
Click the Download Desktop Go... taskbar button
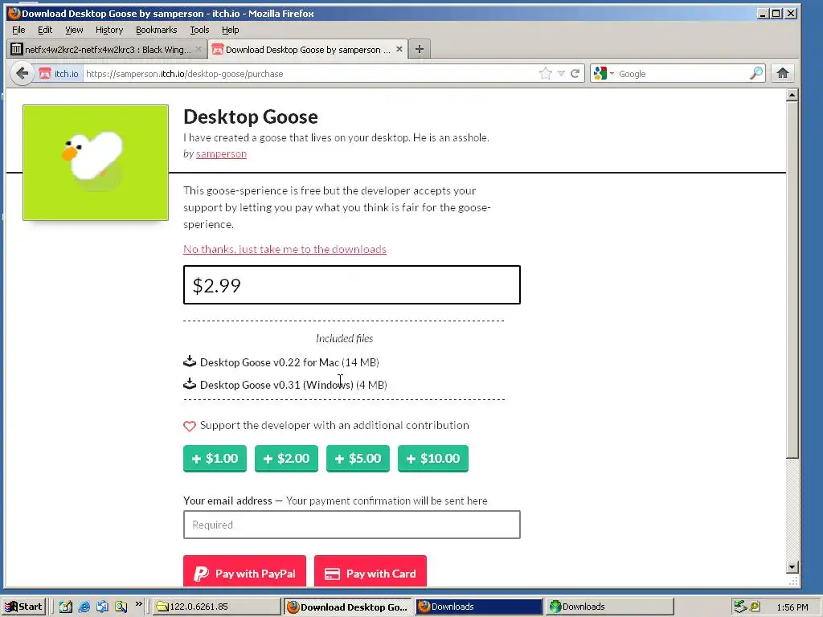click(x=348, y=607)
